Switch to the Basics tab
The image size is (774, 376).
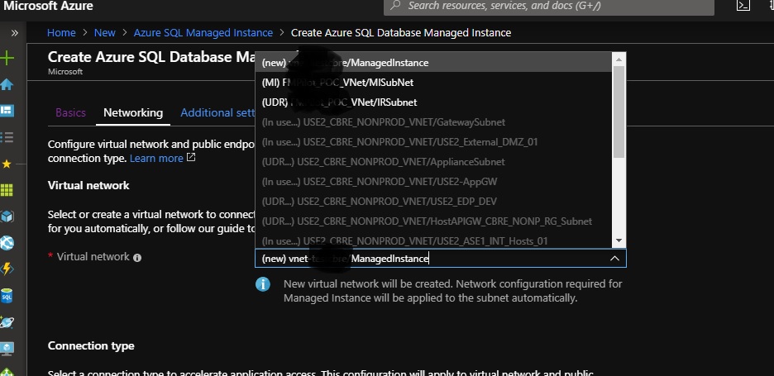tap(70, 112)
